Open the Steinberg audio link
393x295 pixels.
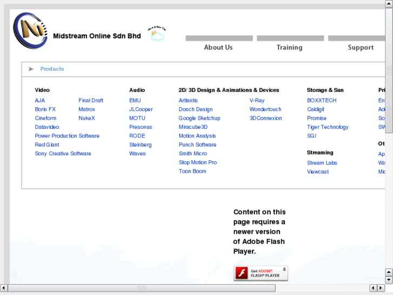(140, 145)
